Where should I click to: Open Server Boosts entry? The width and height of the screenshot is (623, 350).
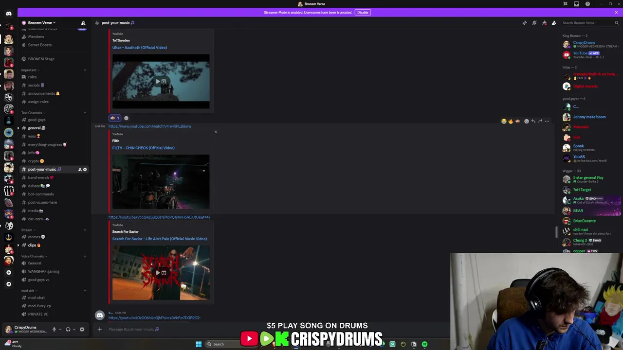click(54, 45)
